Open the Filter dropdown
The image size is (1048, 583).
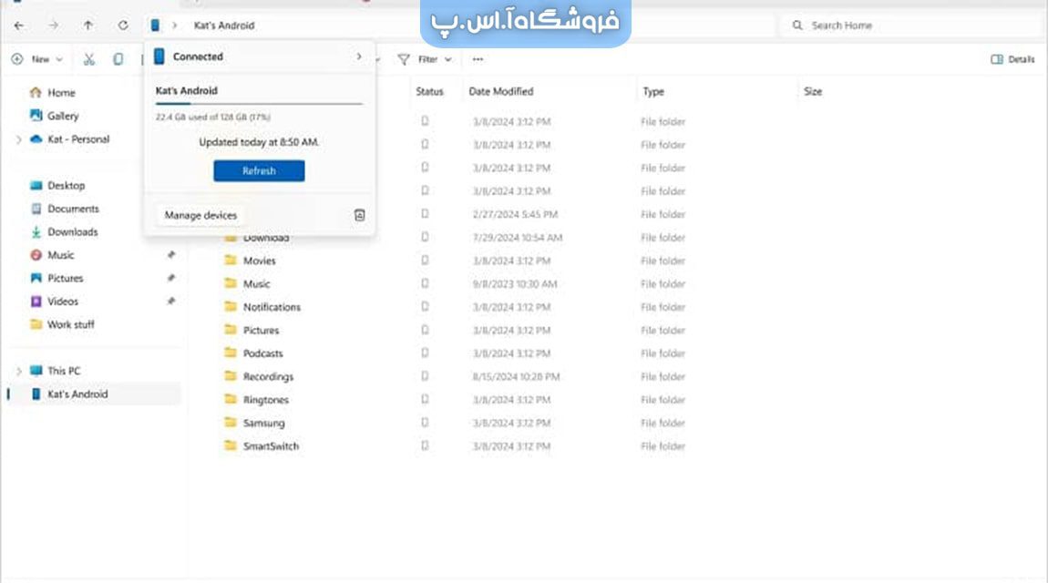pyautogui.click(x=426, y=59)
